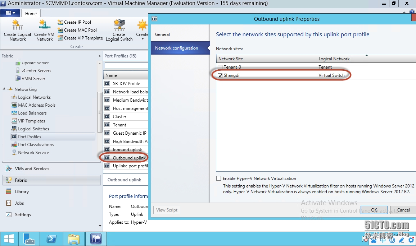This screenshot has height=246, width=416.
Task: Open General page in properties dialog
Action: tap(180, 34)
